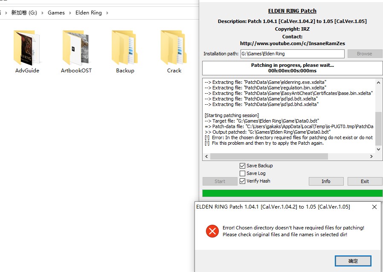Navigate to Games in address bar

[x=56, y=13]
